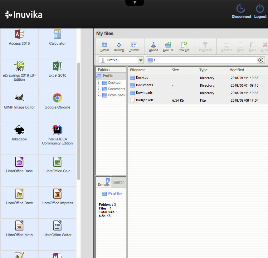Select the Desktop directory row
The image size is (268, 258).
[198, 78]
